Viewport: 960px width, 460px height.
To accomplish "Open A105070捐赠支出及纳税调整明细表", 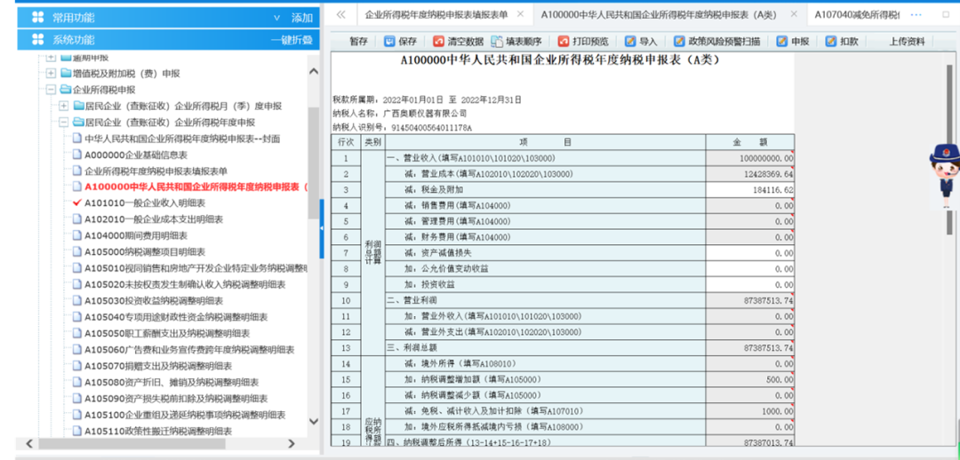I will 158,366.
